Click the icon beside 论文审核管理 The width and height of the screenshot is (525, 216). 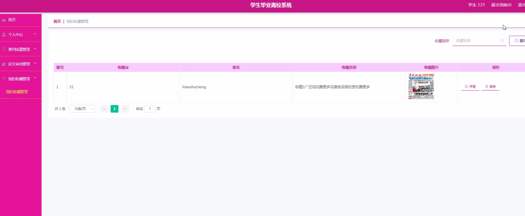point(4,64)
